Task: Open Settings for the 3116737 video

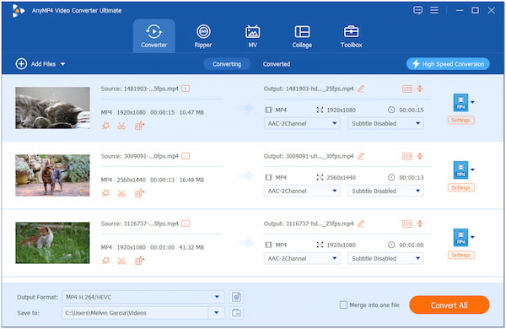Action: coord(460,255)
